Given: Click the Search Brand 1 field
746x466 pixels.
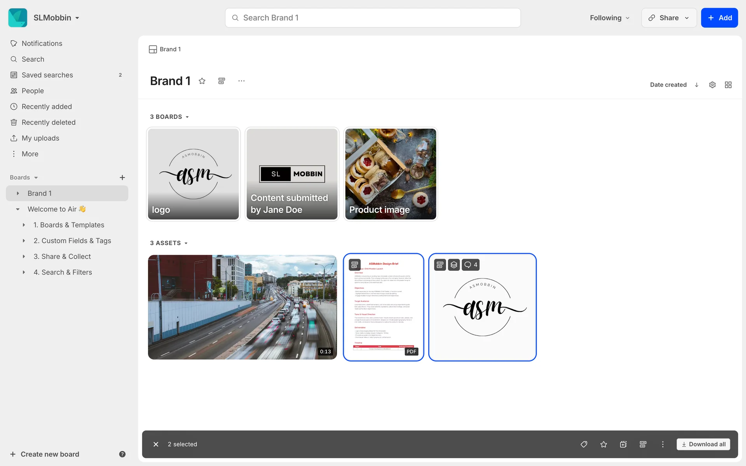Looking at the screenshot, I should click(373, 18).
